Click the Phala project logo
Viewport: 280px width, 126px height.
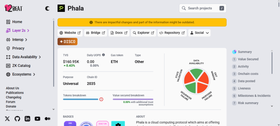(x=61, y=8)
